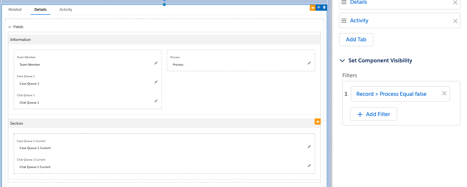Open the Details tab entry in properties panel
The width and height of the screenshot is (467, 187).
(x=358, y=2)
